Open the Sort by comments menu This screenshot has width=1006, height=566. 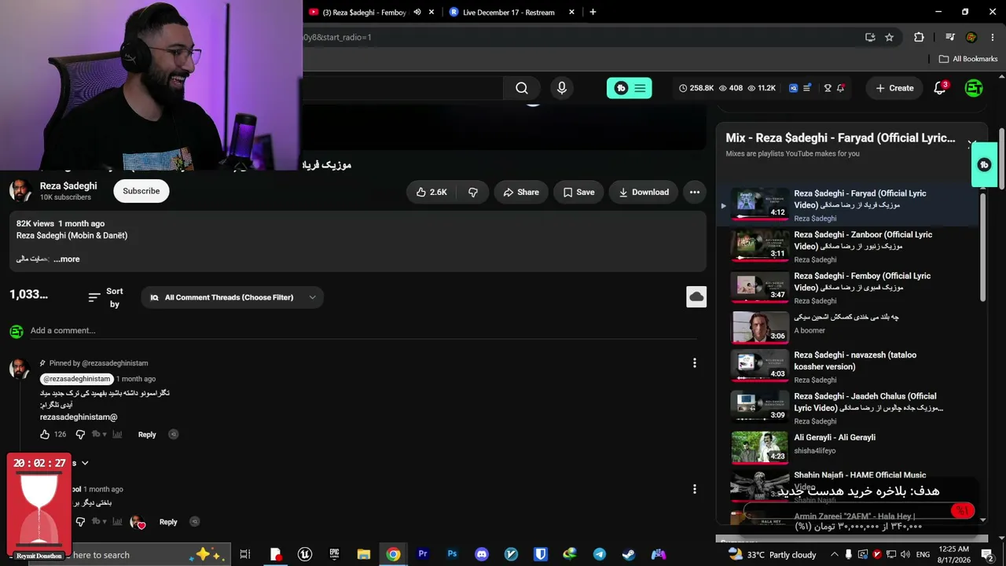click(105, 297)
